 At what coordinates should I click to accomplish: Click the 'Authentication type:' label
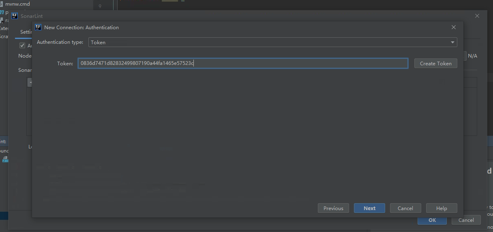click(x=60, y=42)
